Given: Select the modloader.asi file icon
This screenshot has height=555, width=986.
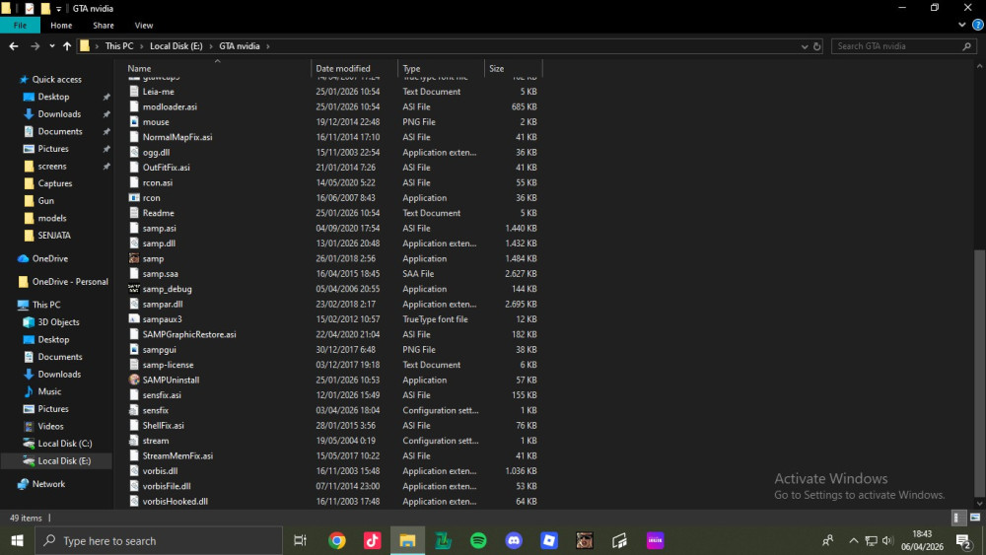Looking at the screenshot, I should coord(134,106).
